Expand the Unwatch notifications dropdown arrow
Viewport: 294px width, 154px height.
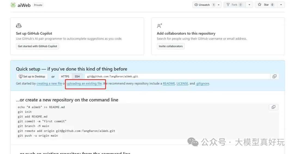219,5
